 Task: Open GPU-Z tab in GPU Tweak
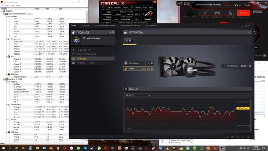pyautogui.click(x=237, y=5)
